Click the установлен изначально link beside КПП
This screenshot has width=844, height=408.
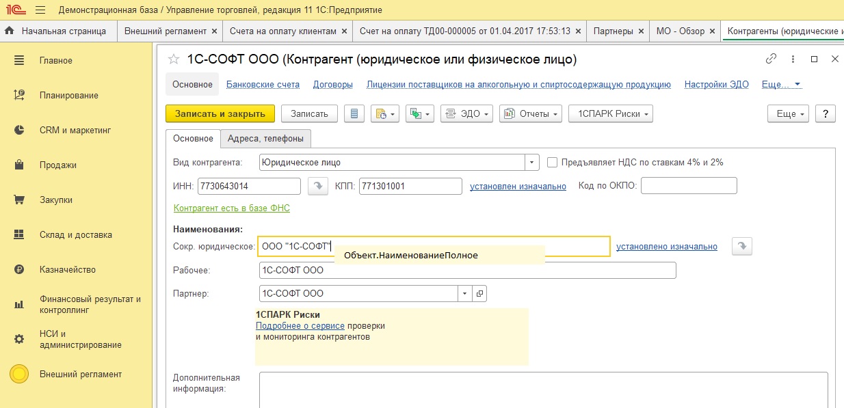pos(518,186)
